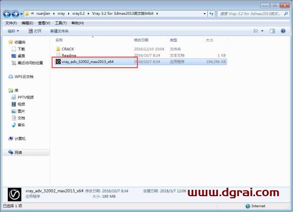
Task: Open the 文件(F) menu
Action: pyautogui.click(x=11, y=23)
